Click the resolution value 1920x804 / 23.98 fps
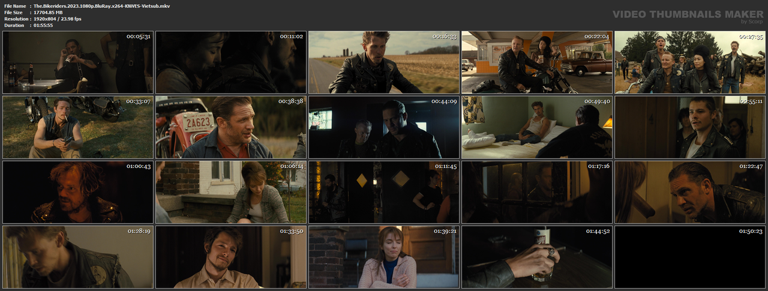This screenshot has height=291, width=768. pyautogui.click(x=58, y=19)
